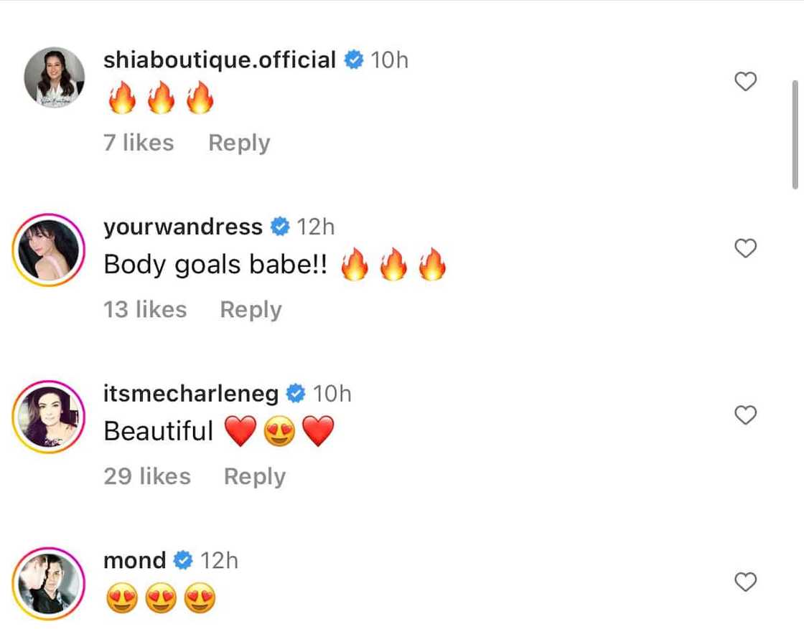The image size is (804, 629).
Task: Show who gave 13 likes
Action: (x=145, y=310)
